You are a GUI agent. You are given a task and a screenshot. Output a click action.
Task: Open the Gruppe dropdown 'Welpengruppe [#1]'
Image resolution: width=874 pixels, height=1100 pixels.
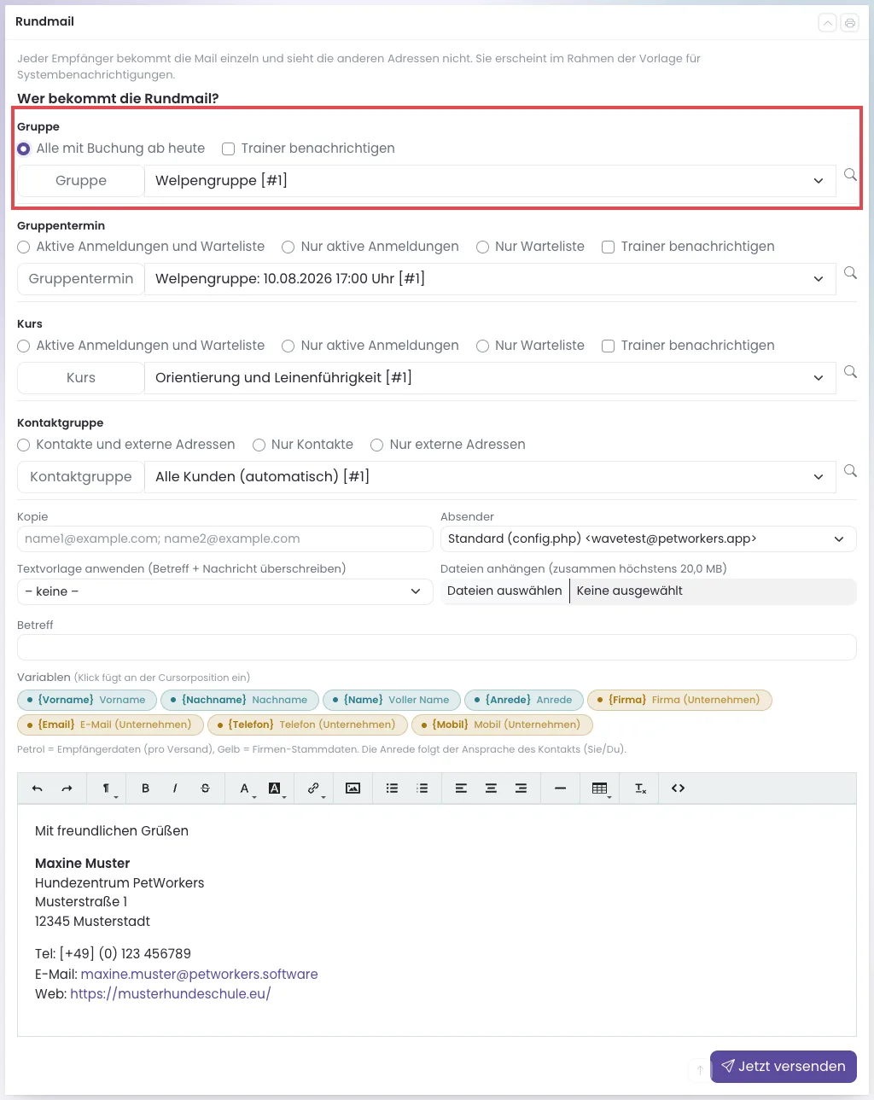(x=490, y=181)
